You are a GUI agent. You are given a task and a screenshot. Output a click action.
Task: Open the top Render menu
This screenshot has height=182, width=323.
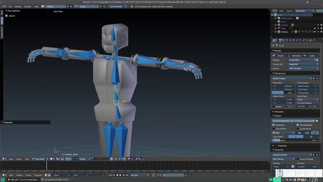point(18,6)
